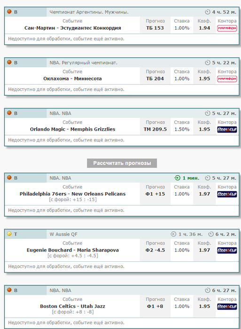Image resolution: width=241 pixels, height=329 pixels.
Task: Select the 'Orlando Magic - Memphis Grizzlies' event
Action: coord(72,129)
